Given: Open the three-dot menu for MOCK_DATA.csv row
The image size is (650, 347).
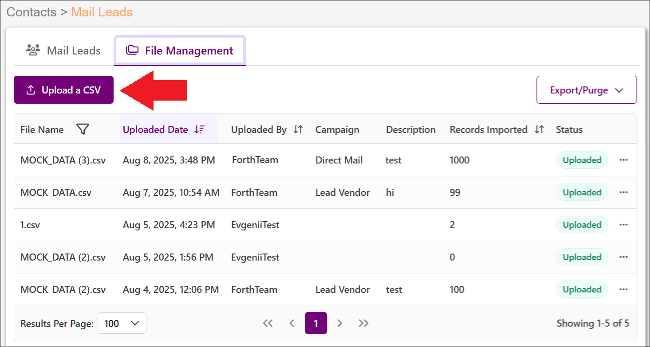Looking at the screenshot, I should pos(623,192).
